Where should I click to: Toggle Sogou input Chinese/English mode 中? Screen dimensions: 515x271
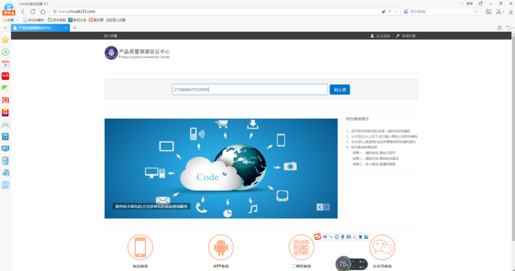click(325, 237)
